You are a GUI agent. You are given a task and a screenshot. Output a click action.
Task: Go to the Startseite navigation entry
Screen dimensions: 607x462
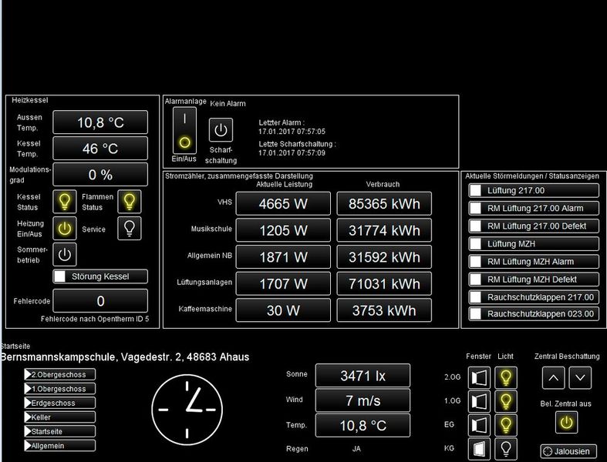59,431
